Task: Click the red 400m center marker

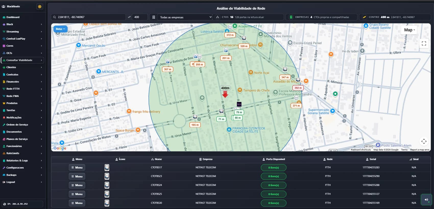Action: click(x=225, y=95)
